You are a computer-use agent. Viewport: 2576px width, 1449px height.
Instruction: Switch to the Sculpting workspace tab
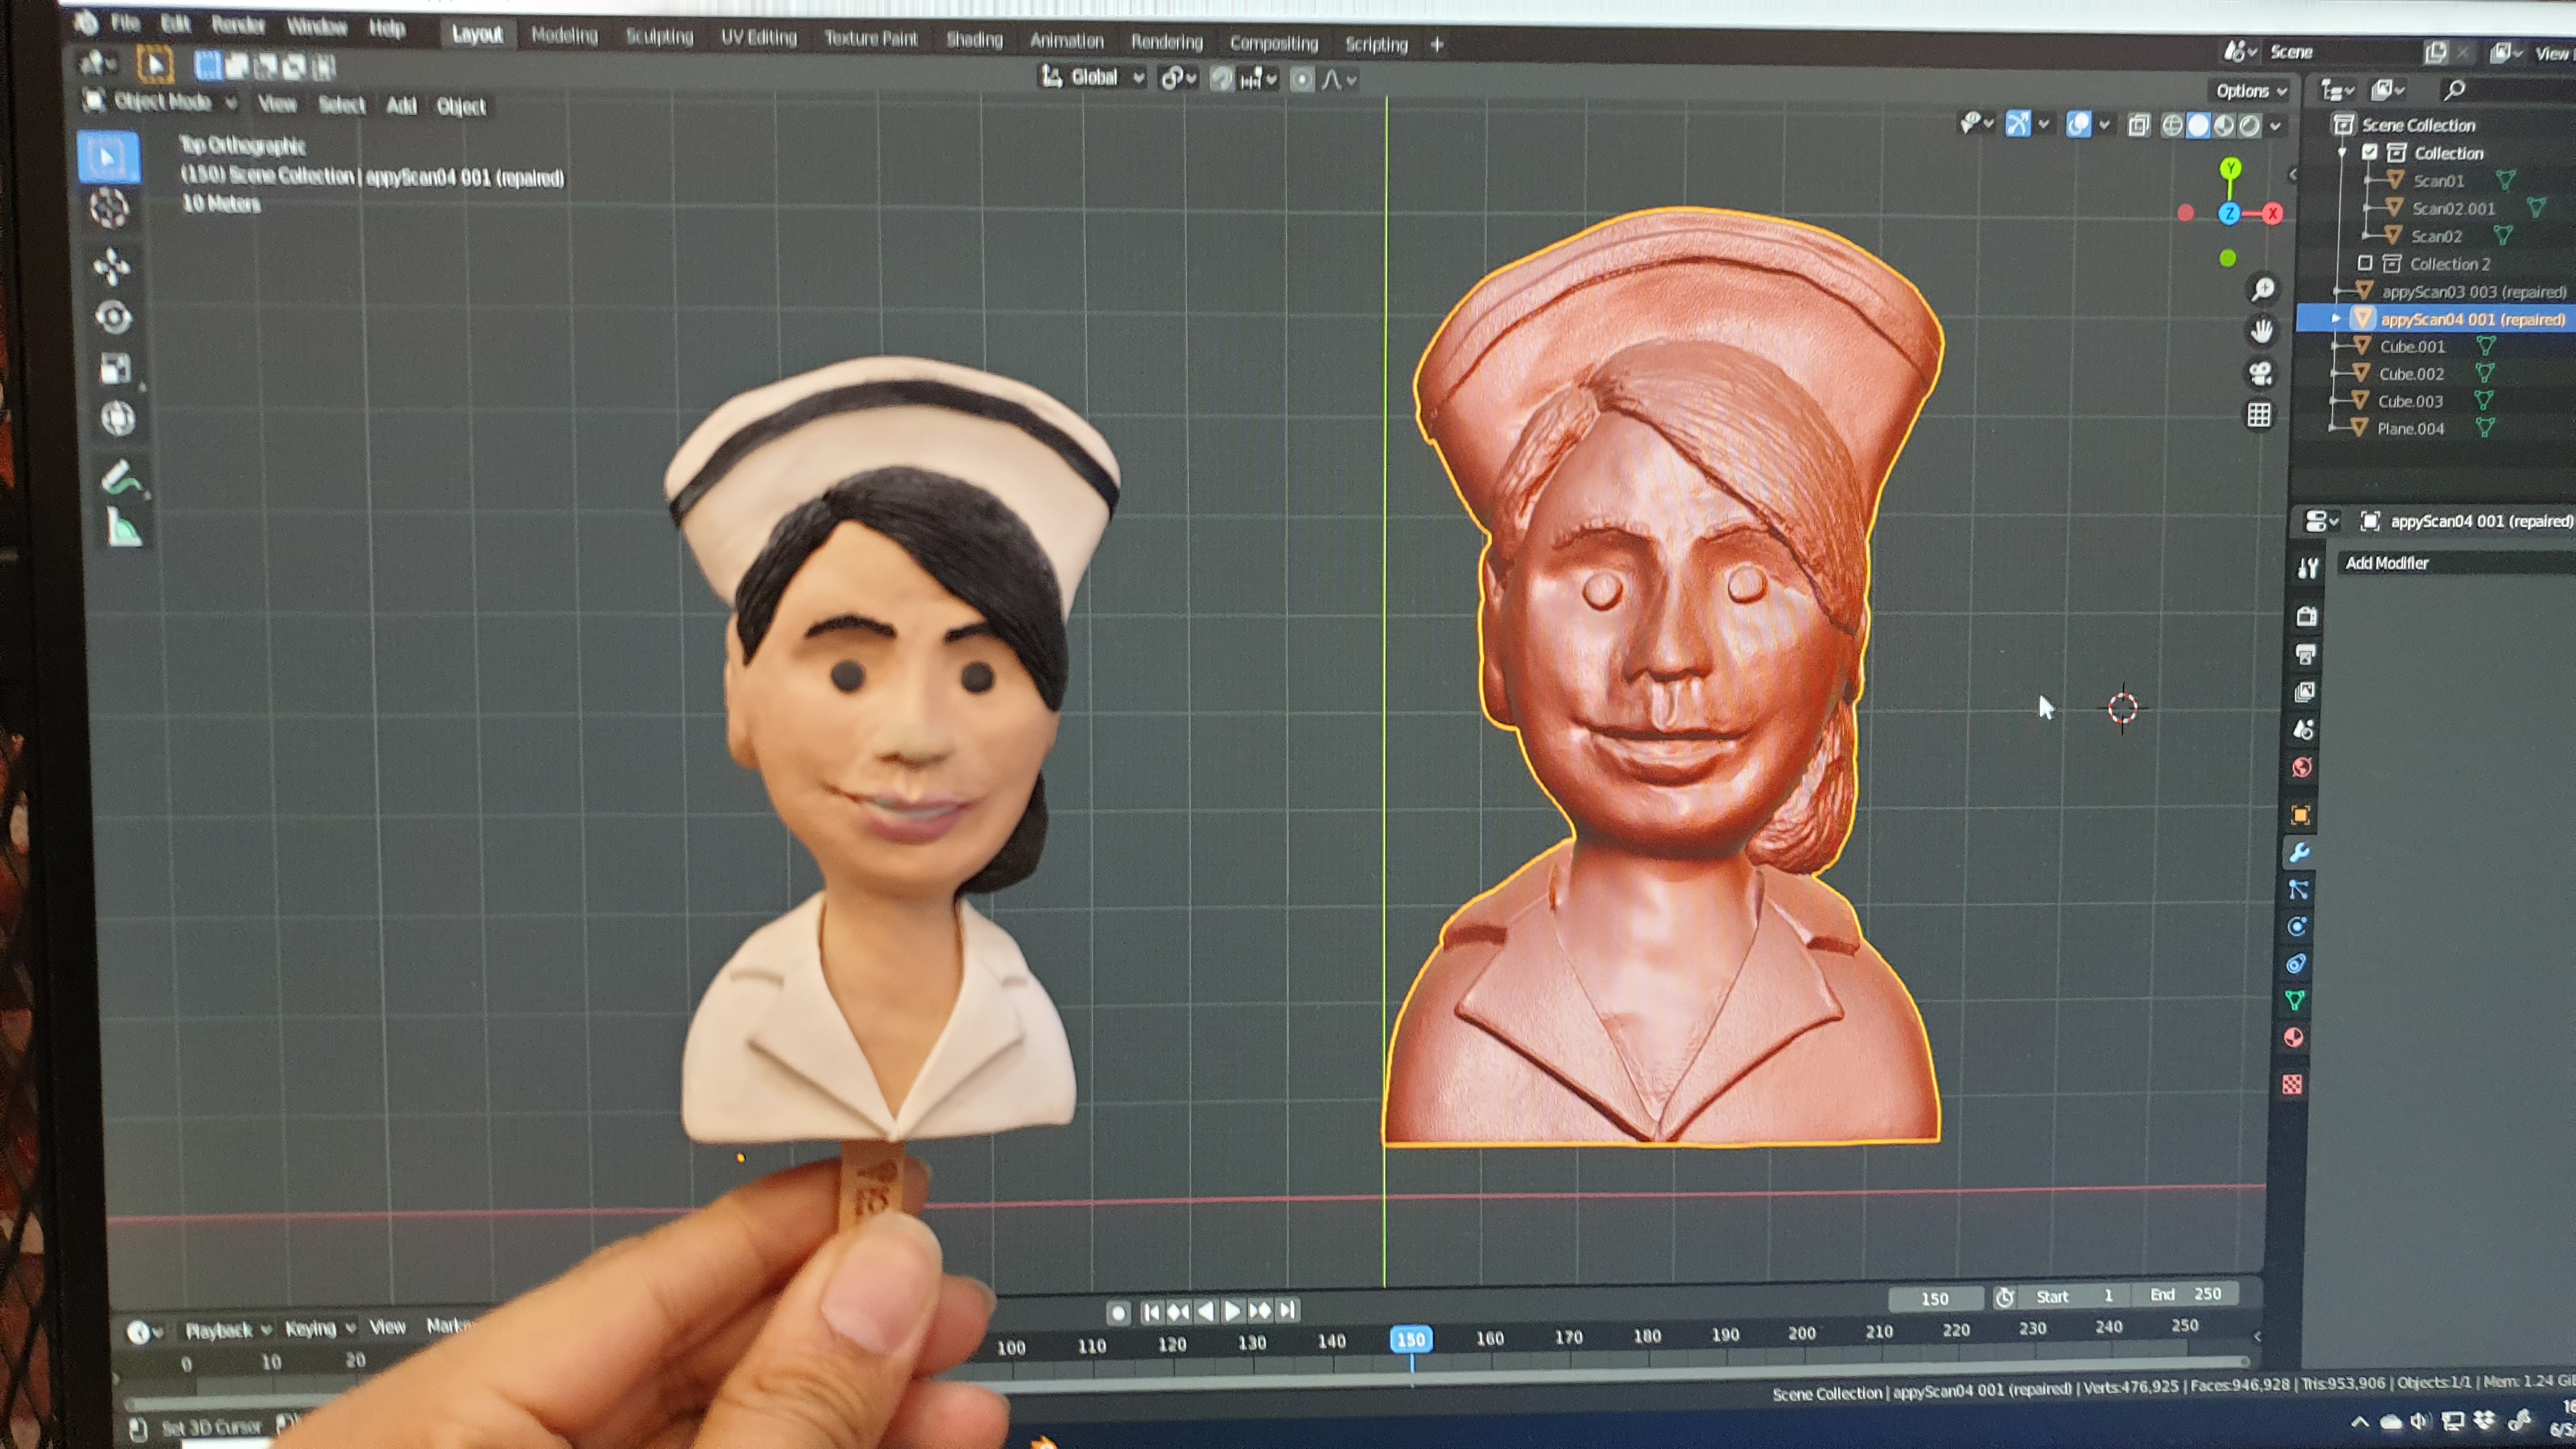click(x=659, y=37)
